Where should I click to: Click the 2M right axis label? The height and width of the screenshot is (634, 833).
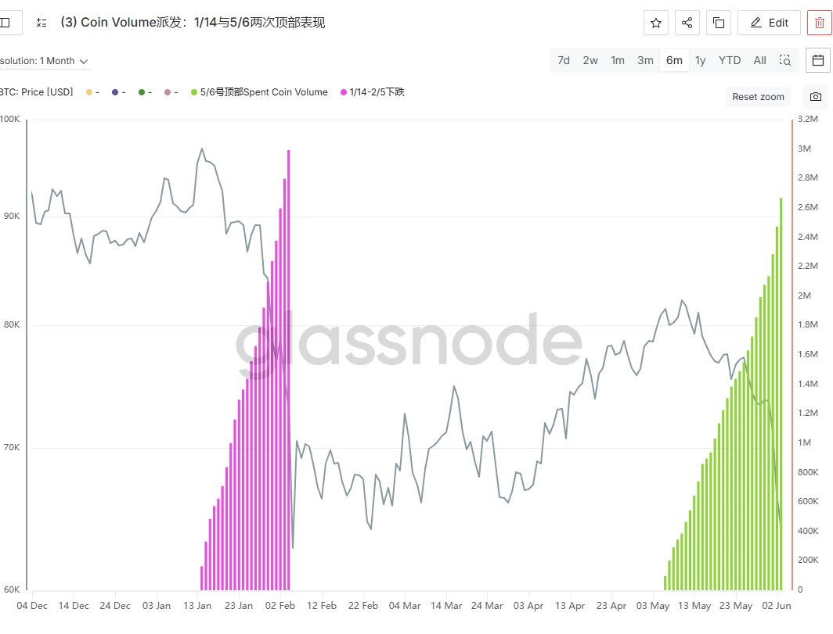pos(804,296)
